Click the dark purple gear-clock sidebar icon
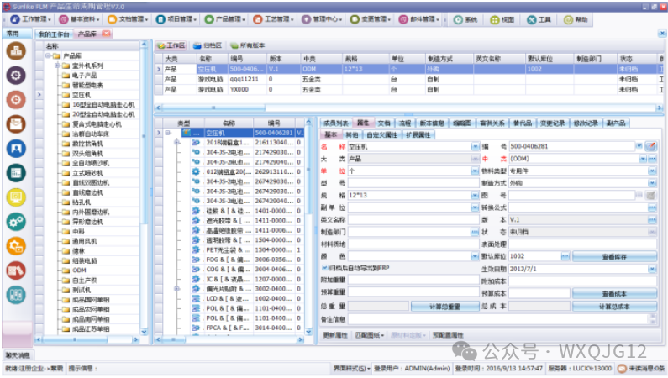The image size is (668, 378). coord(16,76)
